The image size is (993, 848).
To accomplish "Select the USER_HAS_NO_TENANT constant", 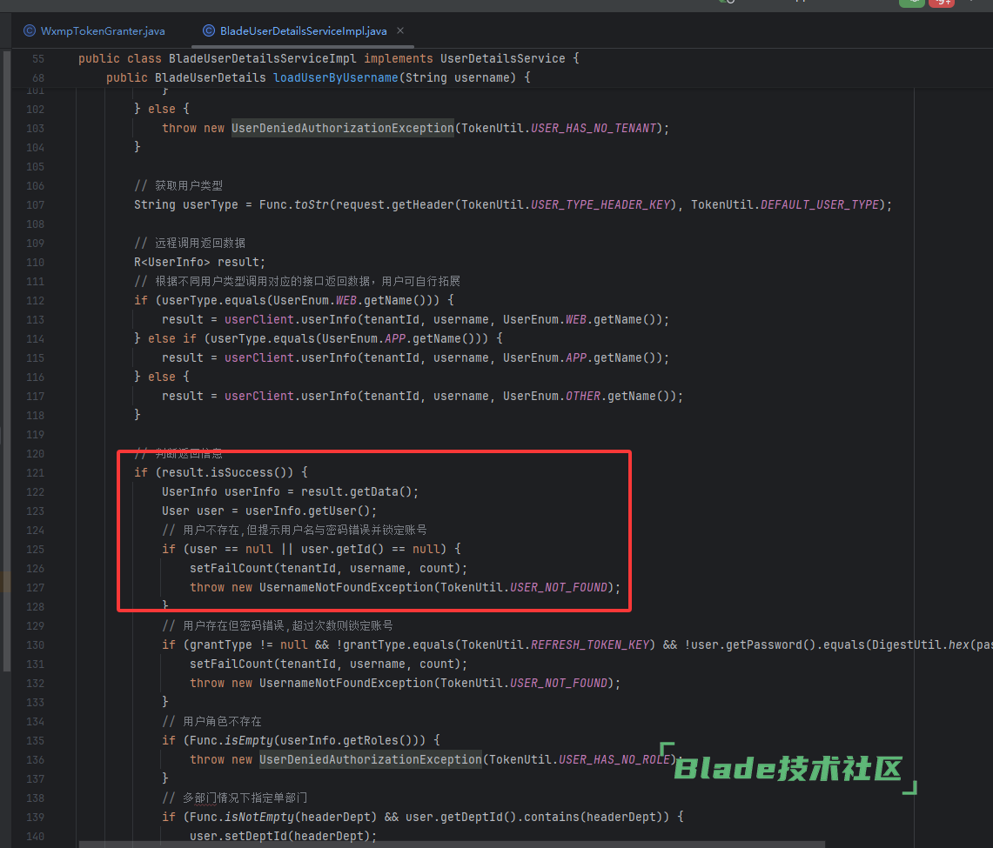I will (x=595, y=128).
